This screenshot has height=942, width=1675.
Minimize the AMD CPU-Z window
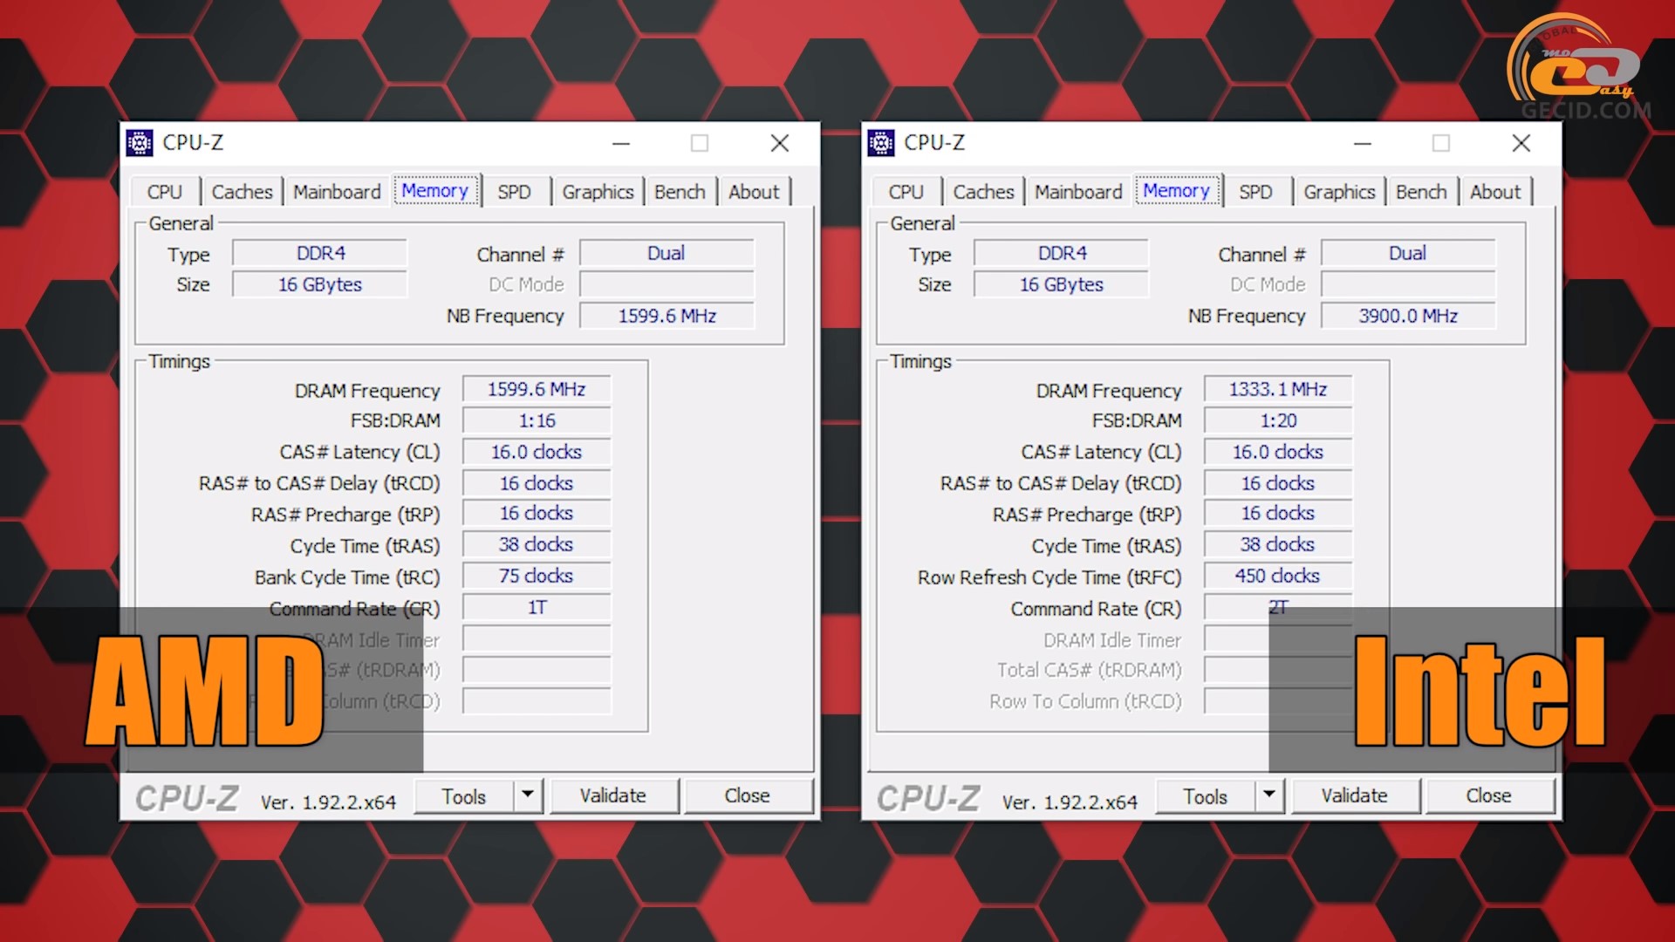coord(621,143)
